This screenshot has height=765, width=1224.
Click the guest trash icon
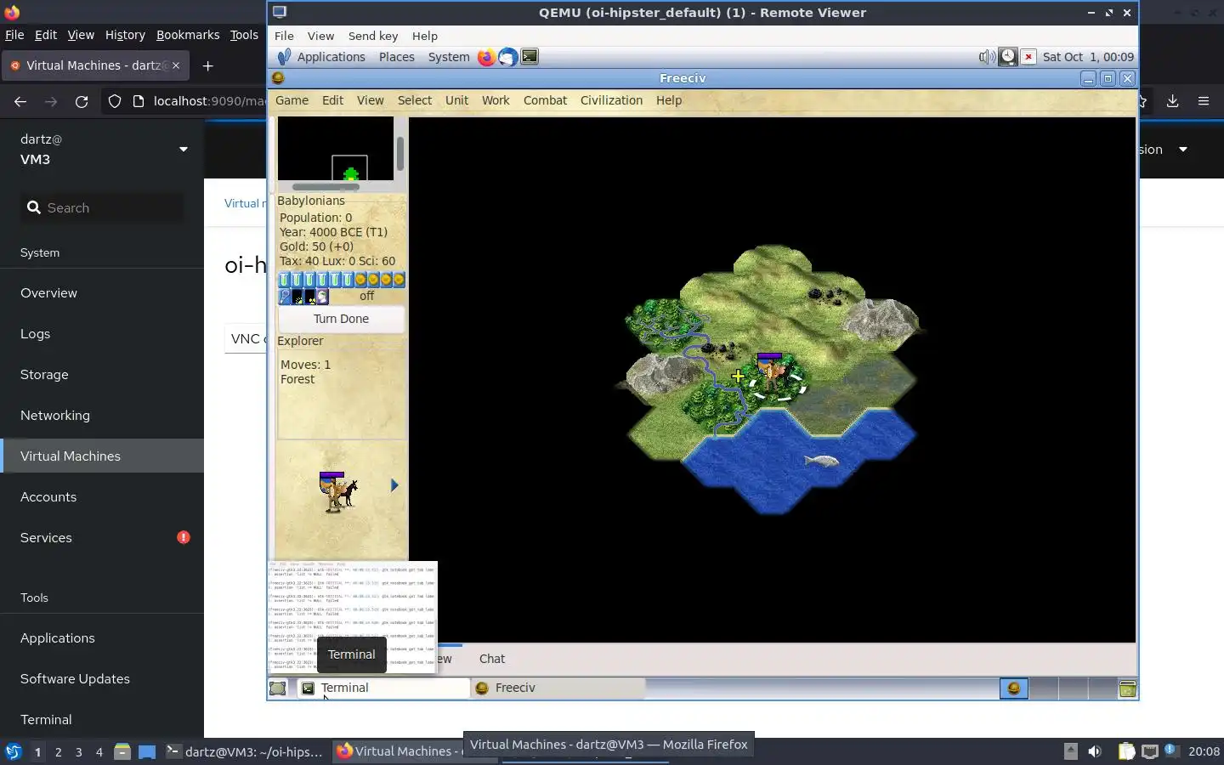pyautogui.click(x=1127, y=688)
